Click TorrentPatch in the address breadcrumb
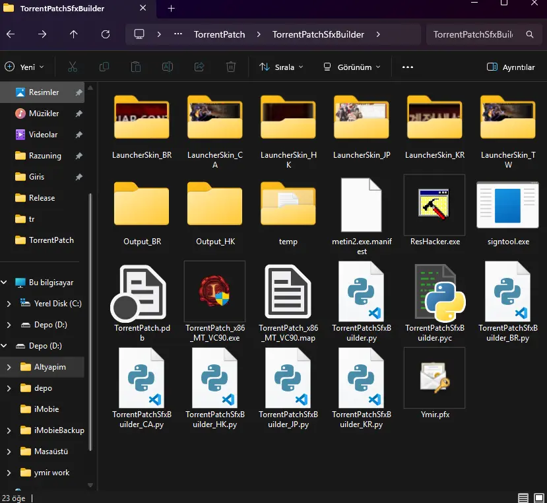Screen dimensions: 547x503 click(x=220, y=34)
